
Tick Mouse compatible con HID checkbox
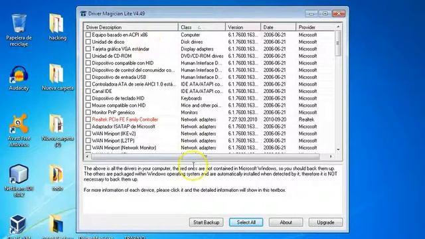[88, 105]
